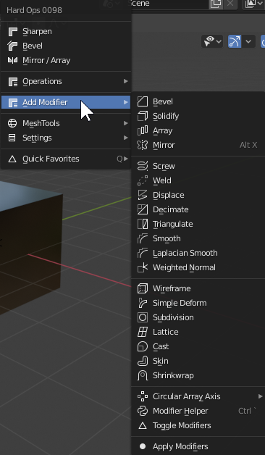The image size is (265, 455).
Task: Click the Apply Modifiers dot icon
Action: pos(143,446)
